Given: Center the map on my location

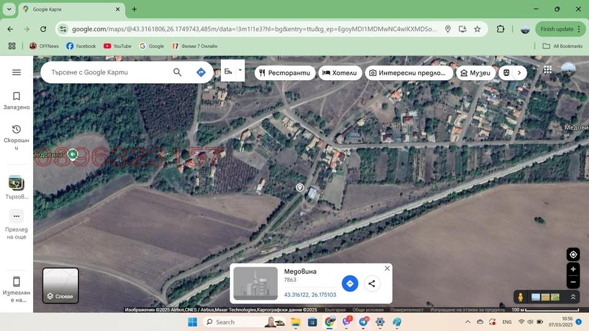Looking at the screenshot, I should click(x=573, y=254).
